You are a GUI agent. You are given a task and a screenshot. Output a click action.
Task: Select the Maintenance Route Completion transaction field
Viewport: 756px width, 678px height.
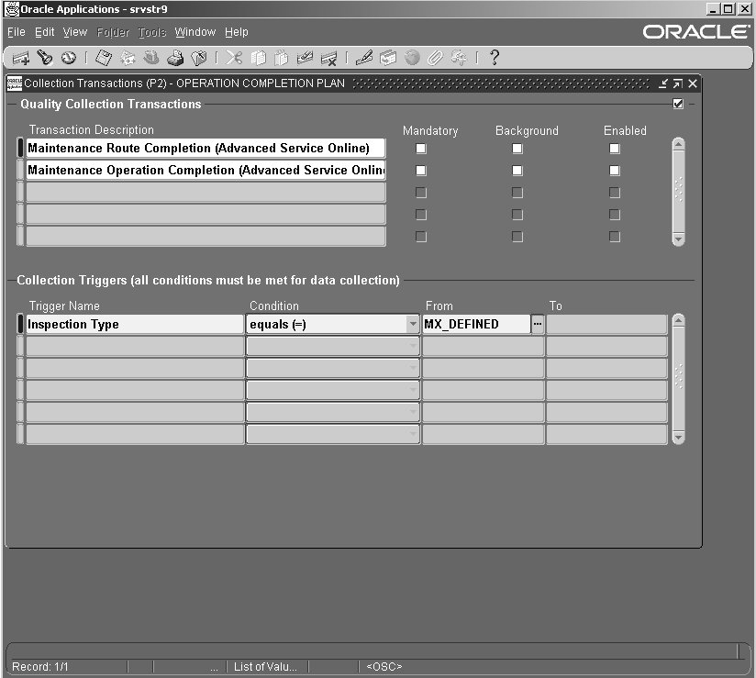coord(206,148)
